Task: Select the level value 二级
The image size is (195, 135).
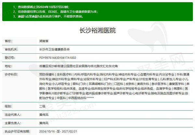Action: [x=42, y=106]
